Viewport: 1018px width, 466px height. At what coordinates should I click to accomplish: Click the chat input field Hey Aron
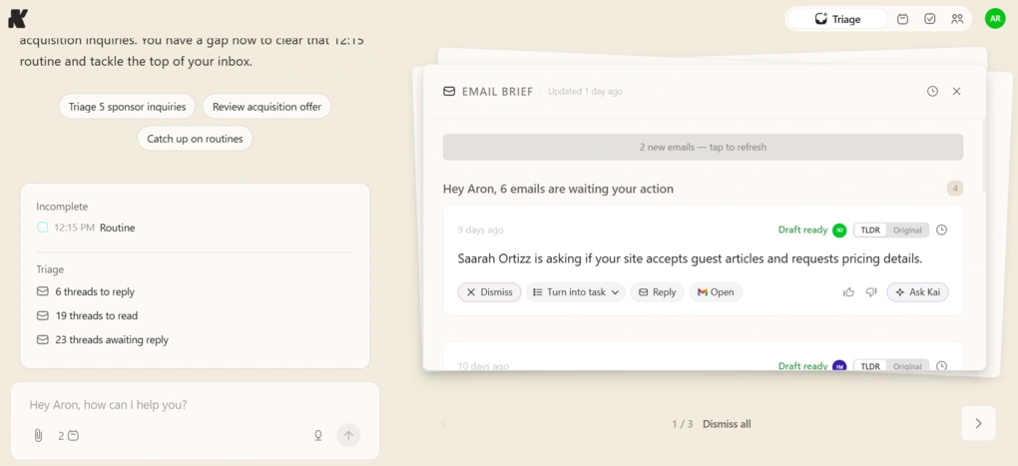[195, 405]
